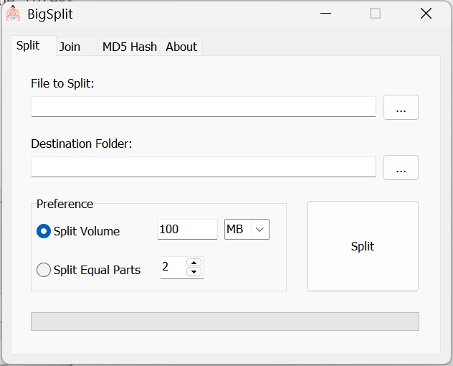Browse for the destination folder

tap(401, 168)
